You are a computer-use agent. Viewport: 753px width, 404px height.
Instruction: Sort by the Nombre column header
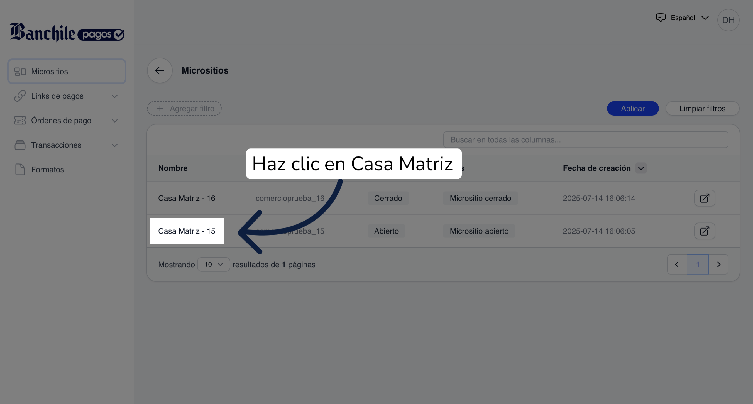coord(173,168)
